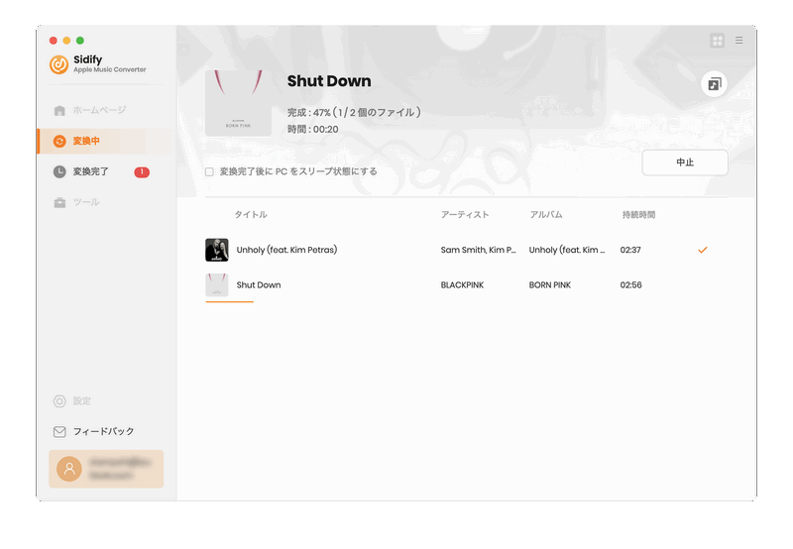This screenshot has width=793, height=549.
Task: Open the user account panel
Action: point(106,469)
